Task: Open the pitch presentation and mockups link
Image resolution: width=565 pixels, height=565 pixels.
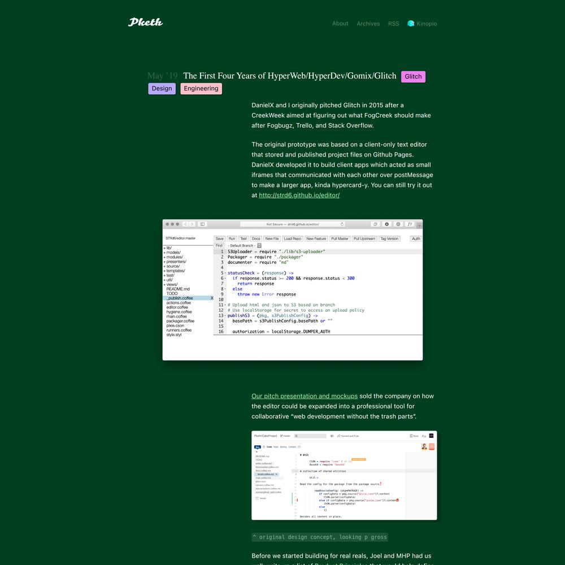Action: click(305, 396)
